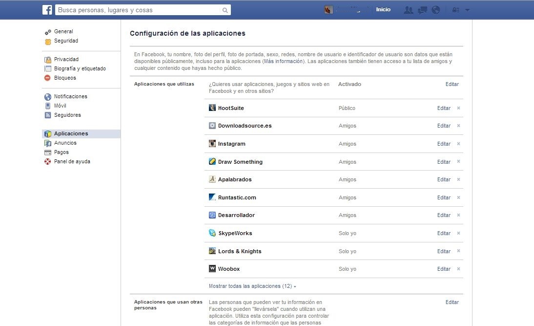The width and height of the screenshot is (534, 326).
Task: Click the Biografía y etiquetado icon
Action: pos(48,68)
